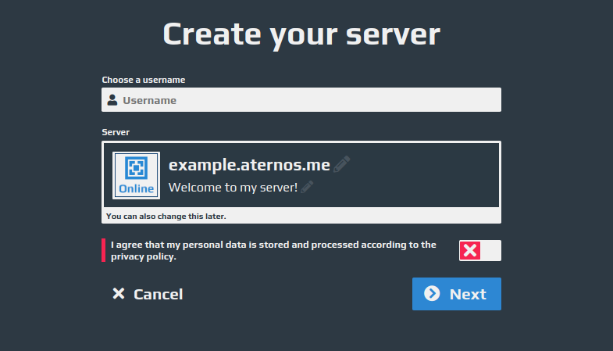Click the privacy policy agreement text
Image resolution: width=613 pixels, height=351 pixels.
(273, 250)
